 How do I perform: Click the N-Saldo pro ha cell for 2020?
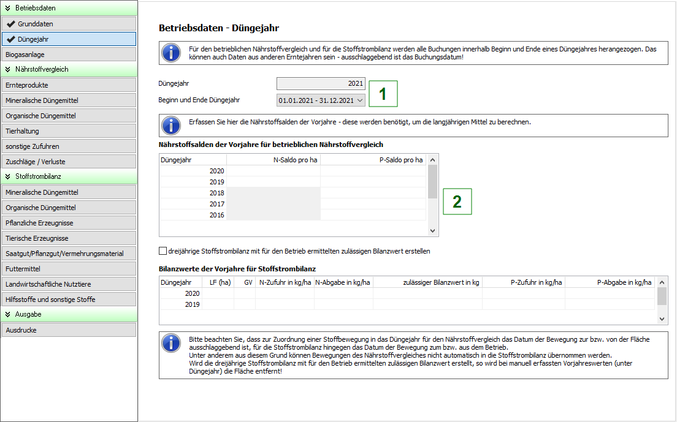[273, 171]
